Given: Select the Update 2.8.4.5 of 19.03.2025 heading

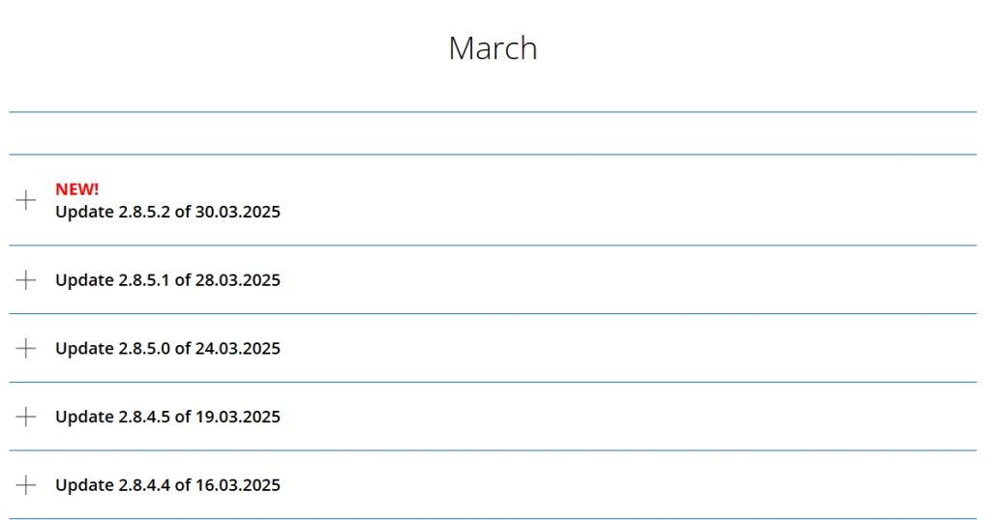Looking at the screenshot, I should 167,417.
